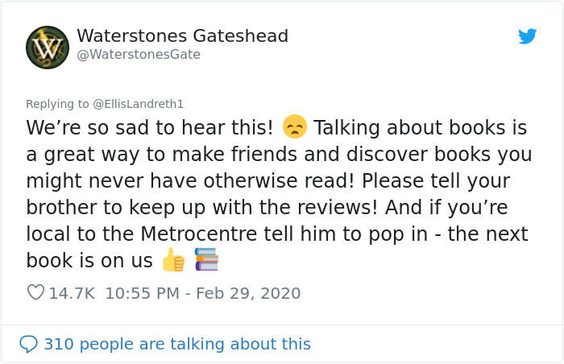Image resolution: width=564 pixels, height=364 pixels.
Task: Click the speech bubble reply icon
Action: (28, 344)
